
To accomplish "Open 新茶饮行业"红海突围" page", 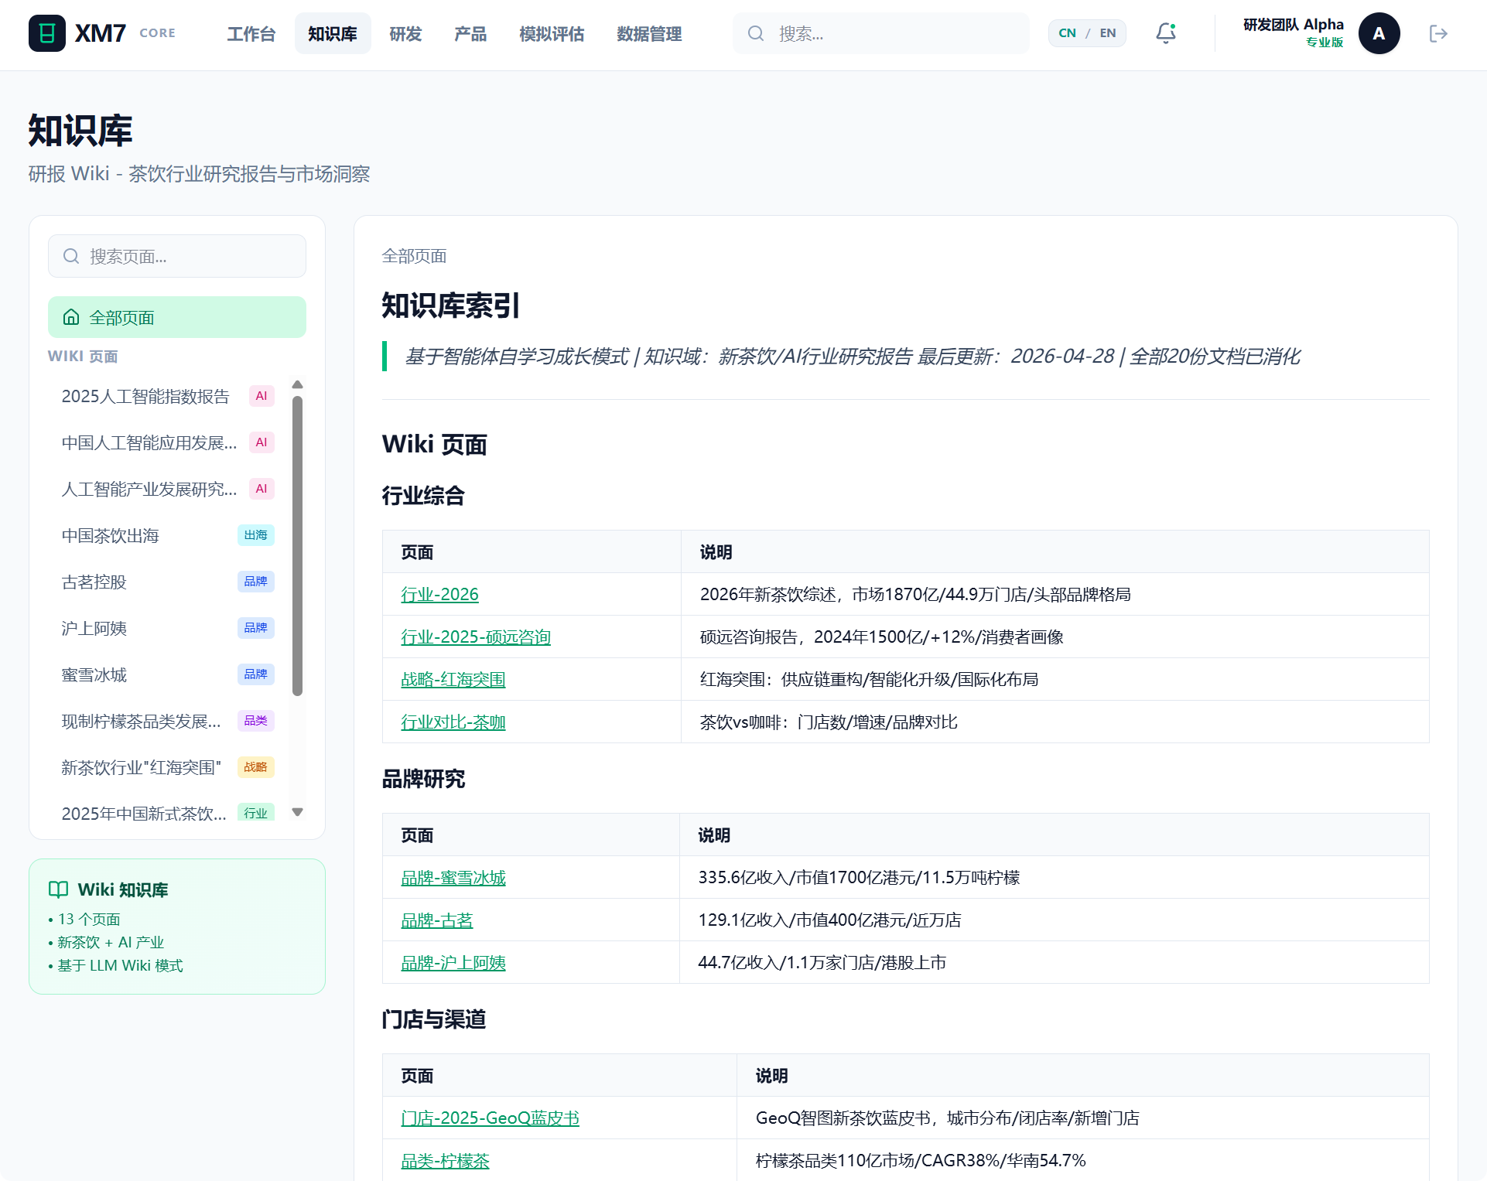I will point(167,767).
